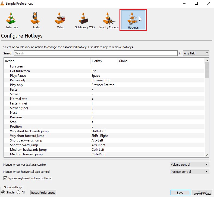The image size is (214, 197).
Task: Select the Position action row
Action: pyautogui.click(x=104, y=127)
